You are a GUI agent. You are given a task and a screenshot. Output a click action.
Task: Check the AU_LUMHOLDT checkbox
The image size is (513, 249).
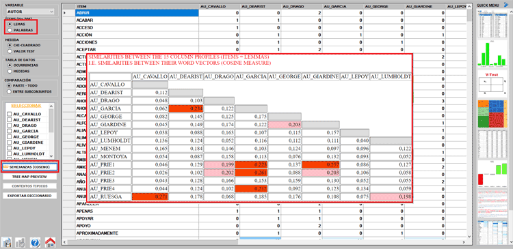[x=9, y=153]
